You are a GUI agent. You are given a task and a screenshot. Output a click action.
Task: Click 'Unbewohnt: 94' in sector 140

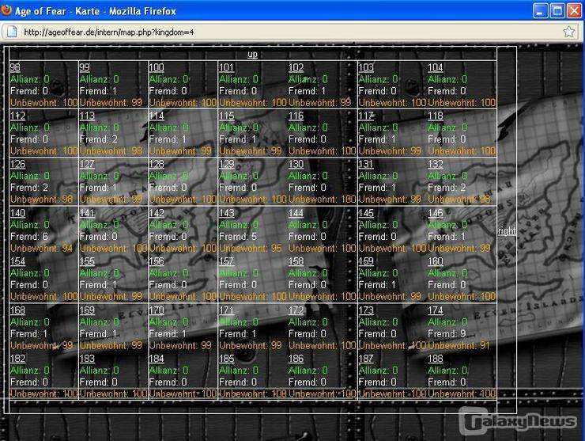[x=41, y=248]
